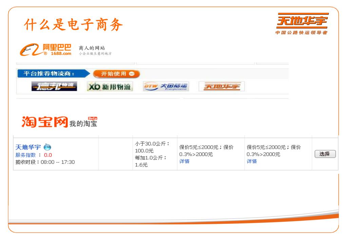Click the 中国公路快运领导者 tagline
This screenshot has width=347, height=240.
(x=302, y=33)
